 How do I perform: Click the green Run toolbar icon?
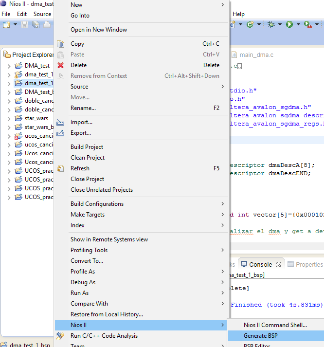click(x=289, y=24)
